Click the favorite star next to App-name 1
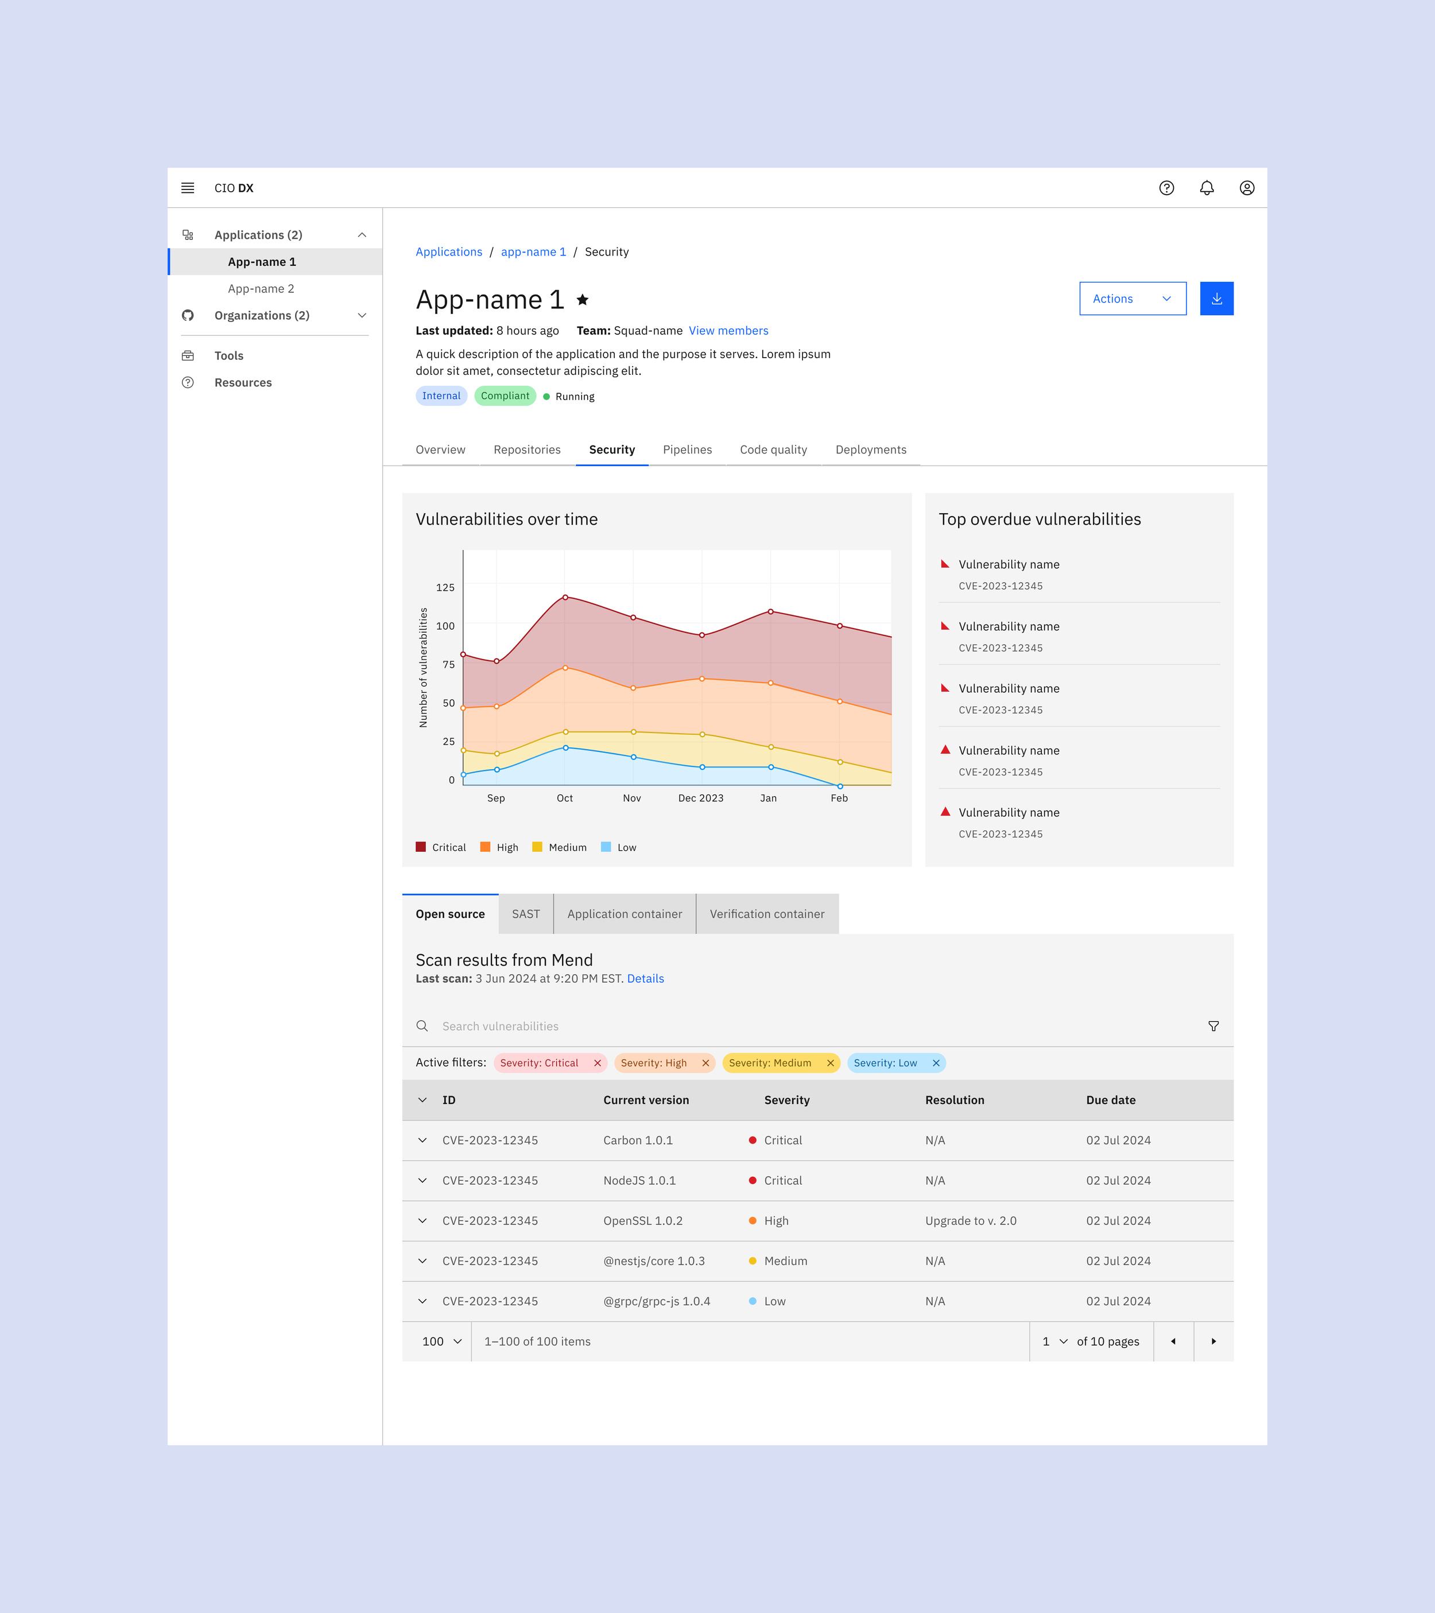The width and height of the screenshot is (1435, 1613). (x=582, y=300)
